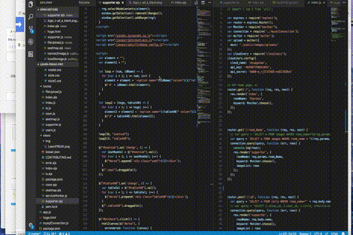Click HTML language mode in status bar
The width and height of the screenshot is (353, 235).
pyautogui.click(x=335, y=233)
